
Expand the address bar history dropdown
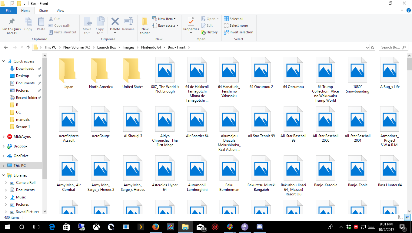[x=367, y=47]
